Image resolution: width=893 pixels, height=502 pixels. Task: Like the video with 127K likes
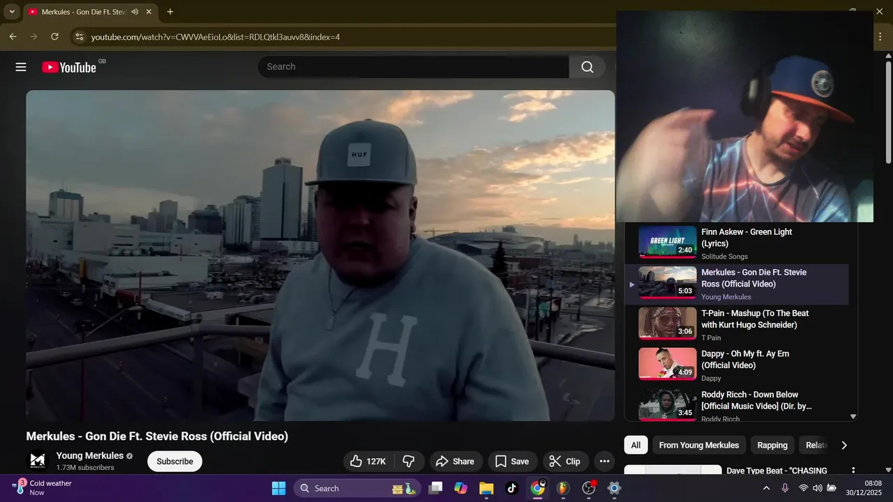point(368,461)
